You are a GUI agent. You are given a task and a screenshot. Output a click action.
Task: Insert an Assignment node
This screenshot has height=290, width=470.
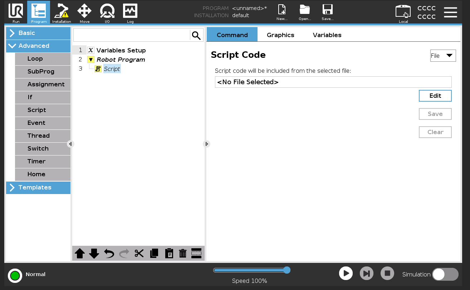point(43,85)
